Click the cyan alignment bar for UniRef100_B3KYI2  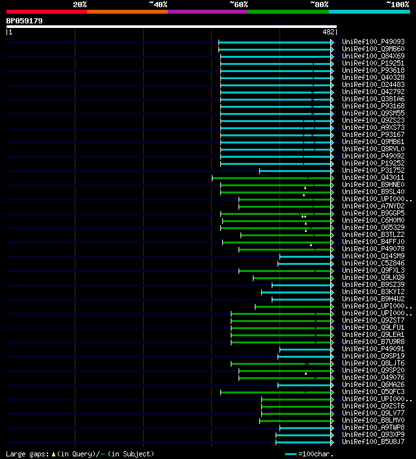click(x=296, y=292)
